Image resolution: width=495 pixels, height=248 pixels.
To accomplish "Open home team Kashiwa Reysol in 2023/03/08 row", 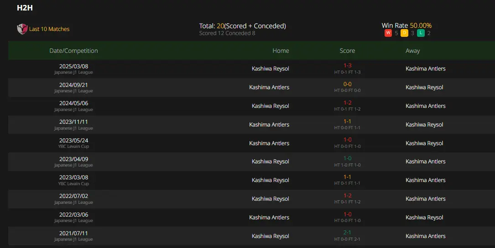I will click(x=270, y=180).
